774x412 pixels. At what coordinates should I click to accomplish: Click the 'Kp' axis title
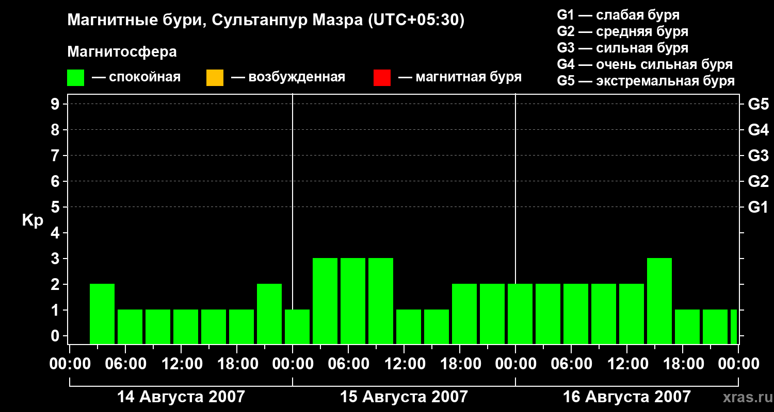[x=33, y=220]
